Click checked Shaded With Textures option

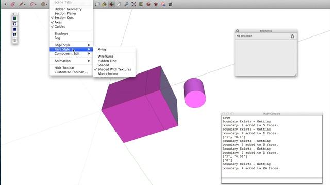[x=114, y=69]
